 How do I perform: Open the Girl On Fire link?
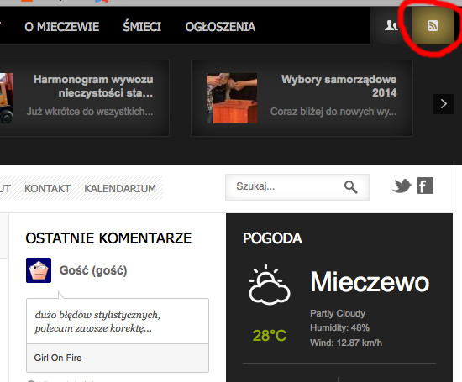58,358
